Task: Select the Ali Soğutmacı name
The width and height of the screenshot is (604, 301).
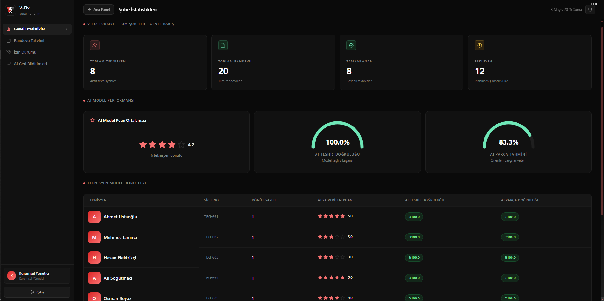Action: (118, 278)
